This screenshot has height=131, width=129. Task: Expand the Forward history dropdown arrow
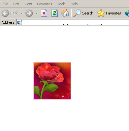point(36,13)
